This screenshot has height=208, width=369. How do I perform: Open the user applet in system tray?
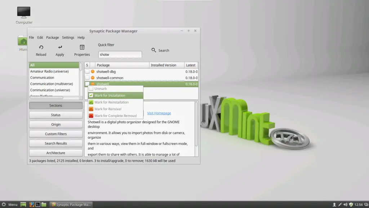click(334, 204)
